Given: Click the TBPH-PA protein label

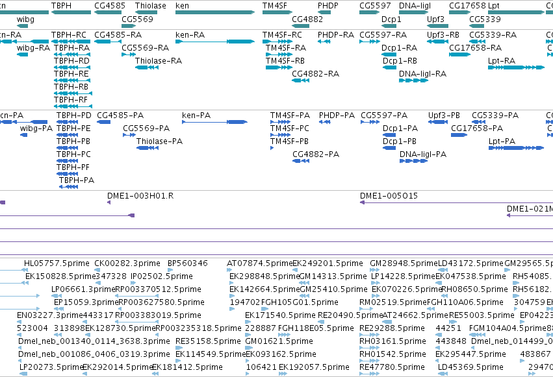Looking at the screenshot, I should [x=77, y=180].
